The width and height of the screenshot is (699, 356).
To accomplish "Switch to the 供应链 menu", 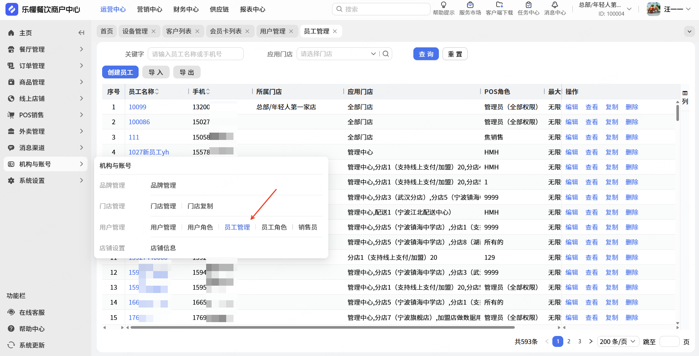I will pos(219,9).
